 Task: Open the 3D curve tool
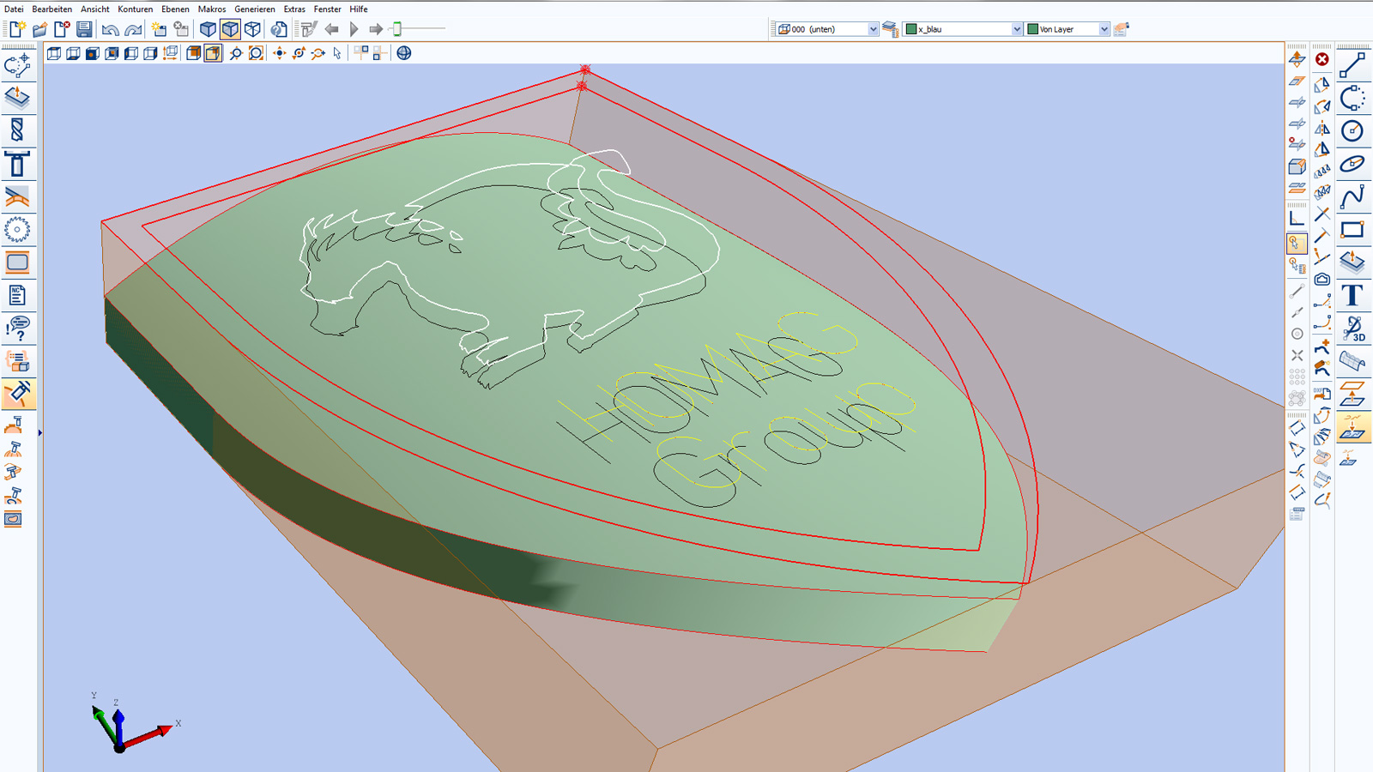point(1352,329)
